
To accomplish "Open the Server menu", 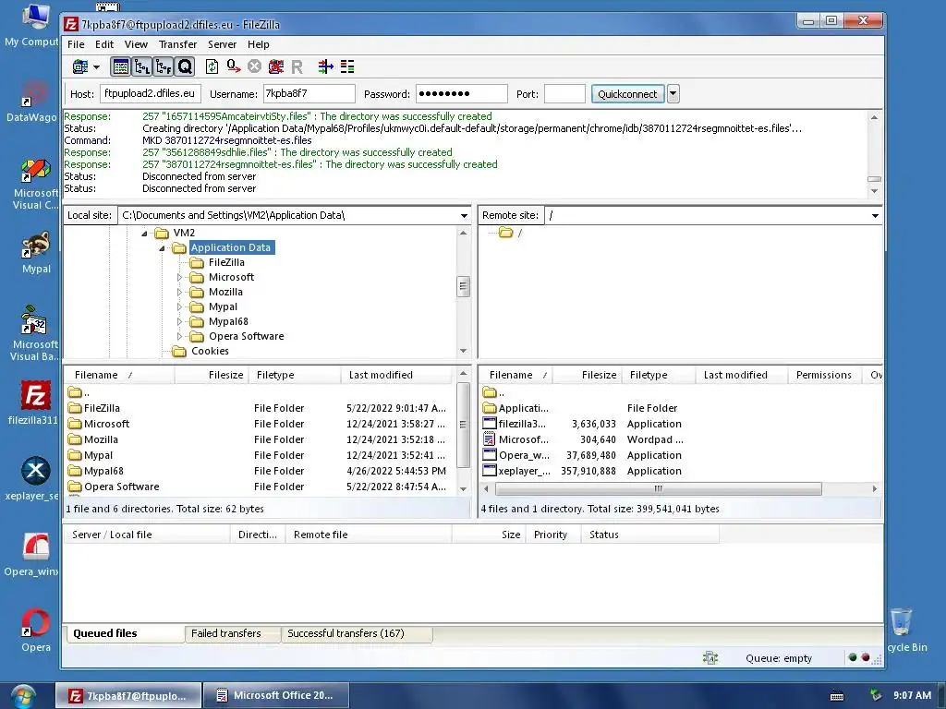I will pyautogui.click(x=222, y=44).
